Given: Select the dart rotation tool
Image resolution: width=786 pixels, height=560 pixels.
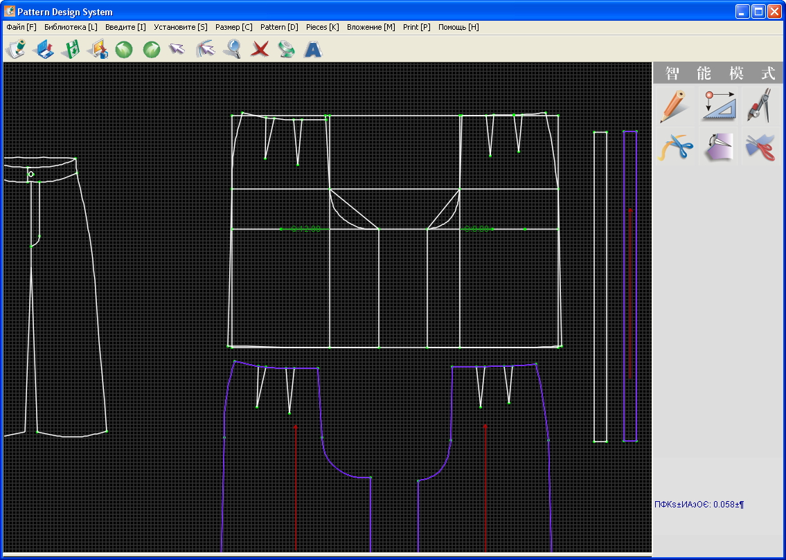Looking at the screenshot, I should pyautogui.click(x=718, y=146).
